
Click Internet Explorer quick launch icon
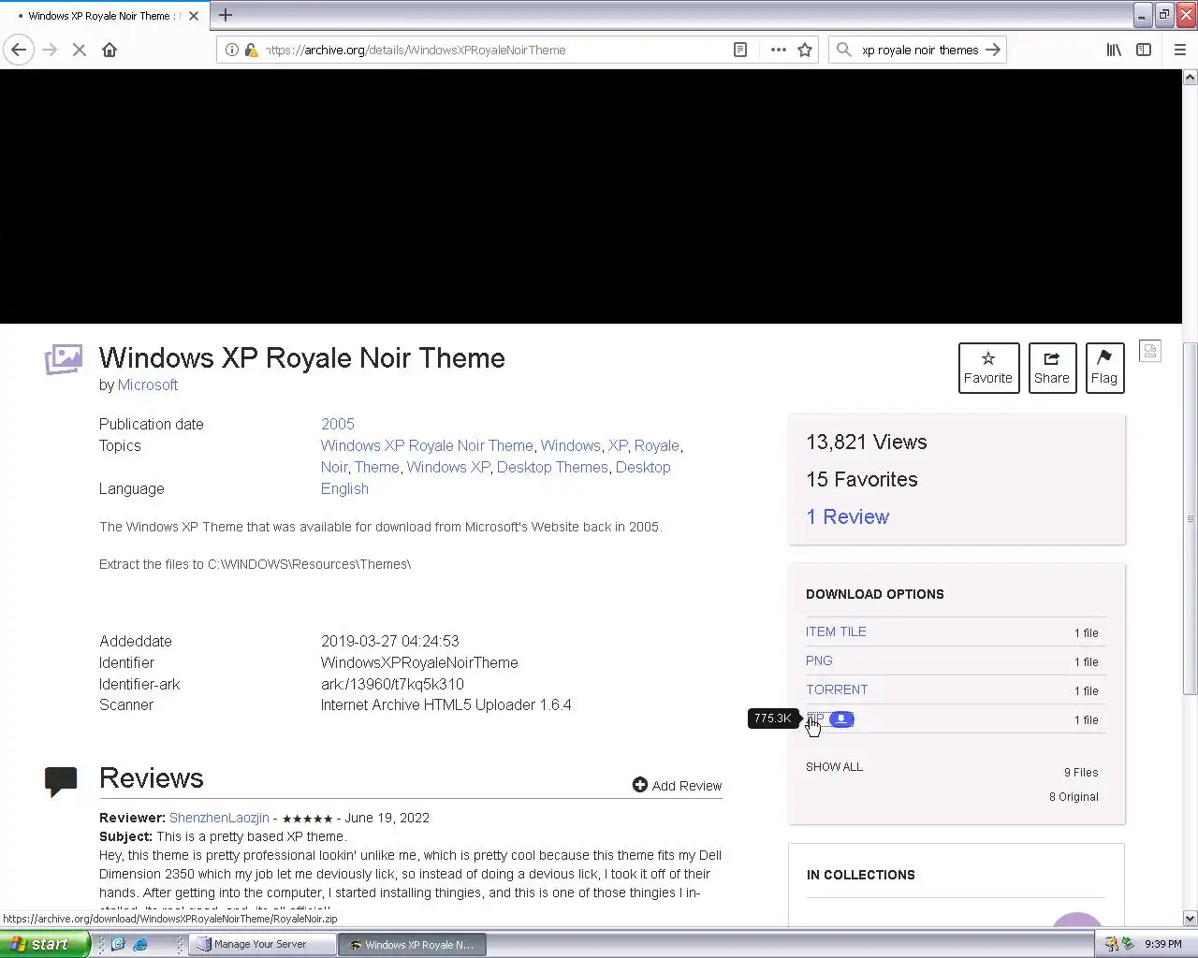[139, 944]
